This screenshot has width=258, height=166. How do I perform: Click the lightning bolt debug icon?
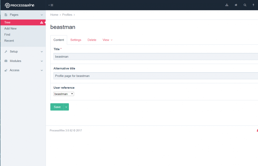click(x=253, y=5)
